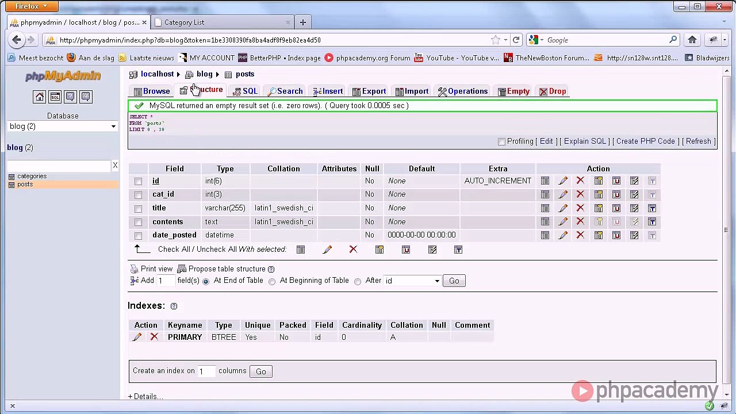Enable the Profiling checkbox
736x414 pixels.
pos(501,141)
